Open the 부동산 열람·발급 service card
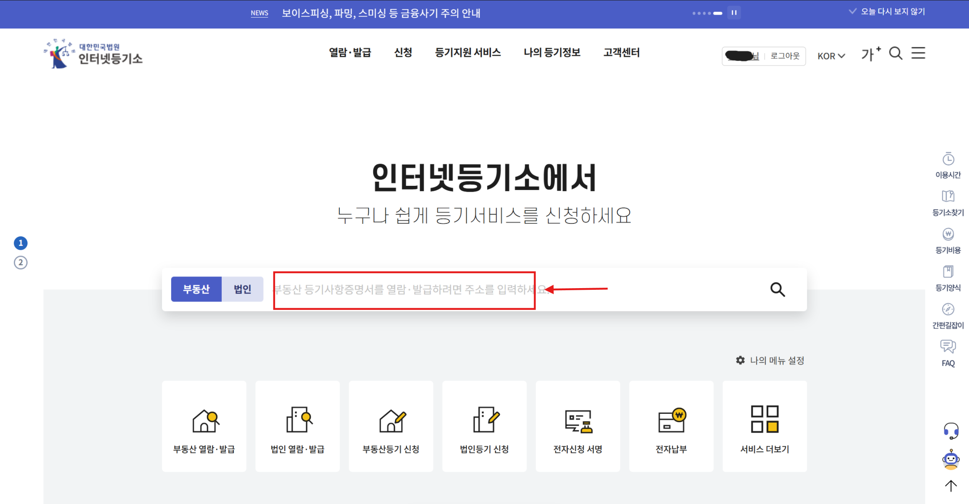This screenshot has width=969, height=504. (204, 426)
